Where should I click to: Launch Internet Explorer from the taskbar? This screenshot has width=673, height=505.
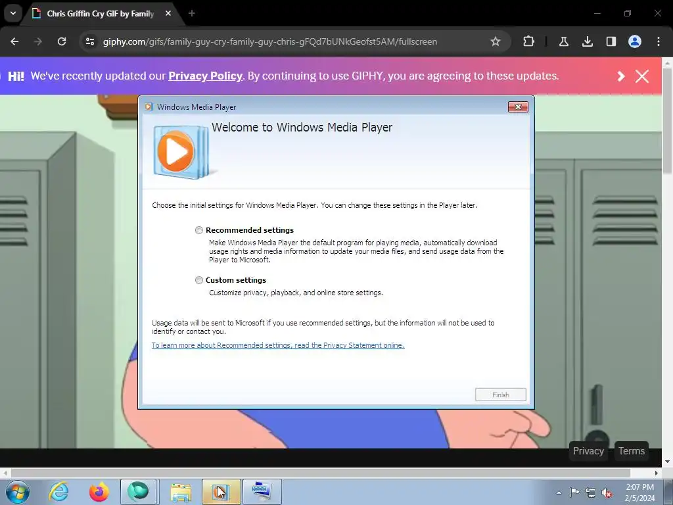coord(58,492)
